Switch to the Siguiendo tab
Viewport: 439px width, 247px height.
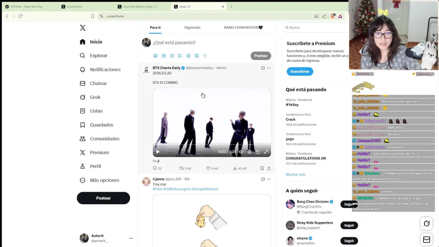[x=192, y=27]
